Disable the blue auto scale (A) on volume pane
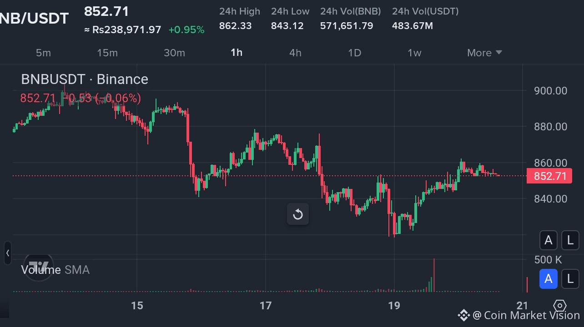This screenshot has width=584, height=327. point(549,279)
